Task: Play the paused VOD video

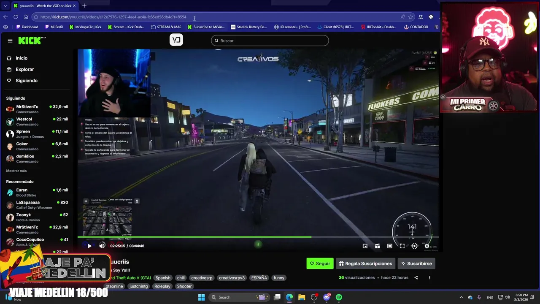Action: (x=89, y=246)
